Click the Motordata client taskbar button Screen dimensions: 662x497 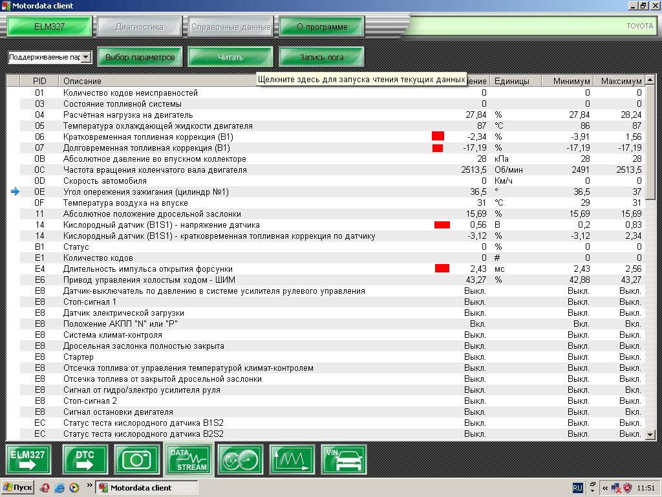click(x=147, y=488)
